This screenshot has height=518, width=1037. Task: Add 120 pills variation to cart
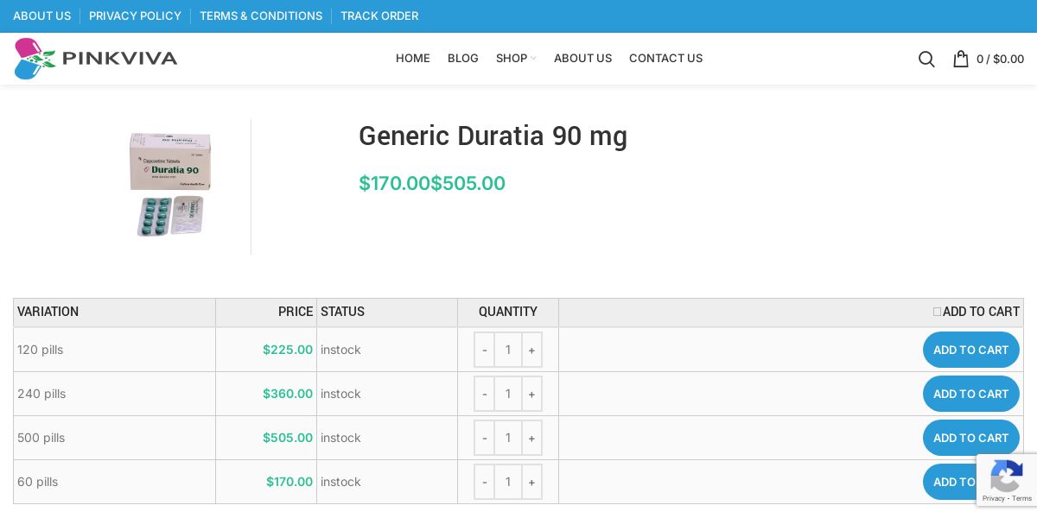(x=971, y=350)
